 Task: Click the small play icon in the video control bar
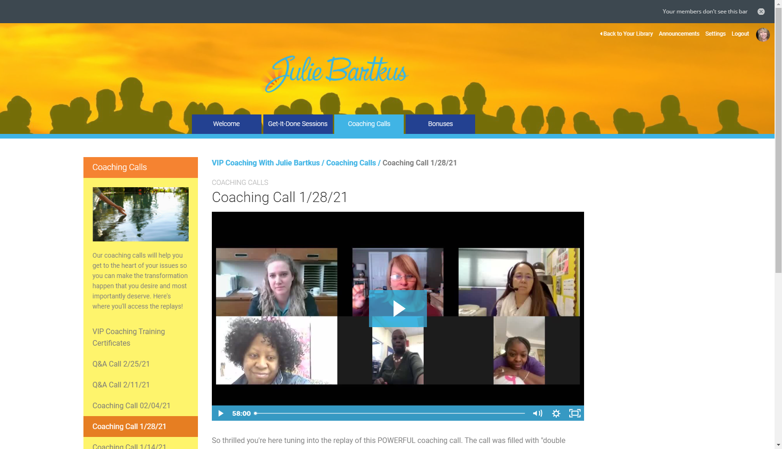pyautogui.click(x=221, y=413)
